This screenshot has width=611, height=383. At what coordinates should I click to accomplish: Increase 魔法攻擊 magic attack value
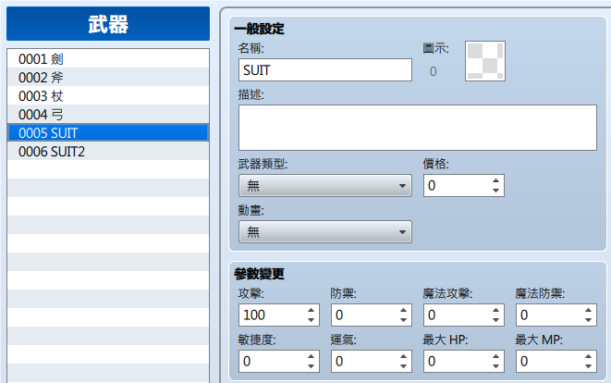[x=495, y=310]
